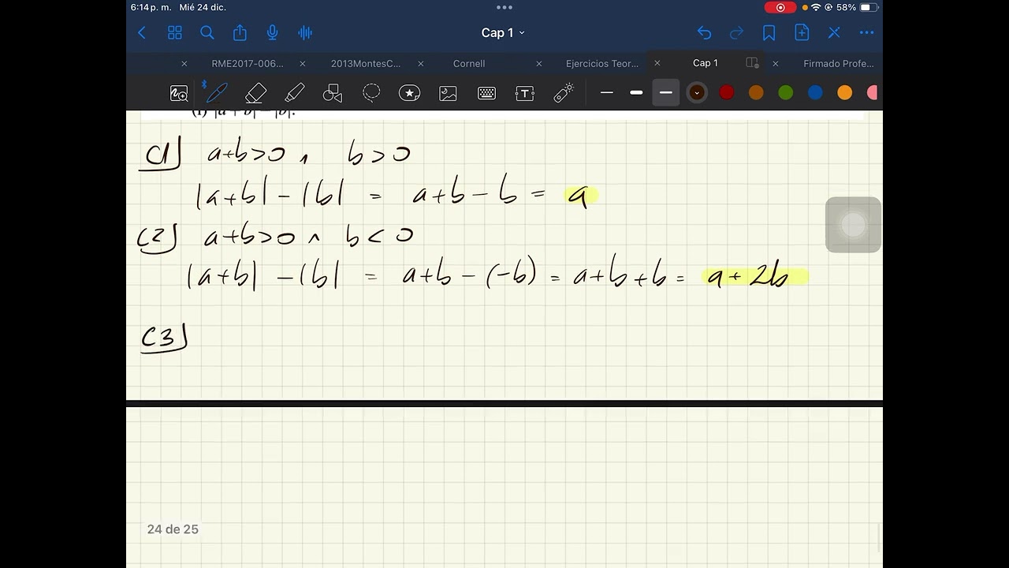The image size is (1009, 568).
Task: Toggle read-only mode with the crossed pen icon
Action: click(x=834, y=32)
